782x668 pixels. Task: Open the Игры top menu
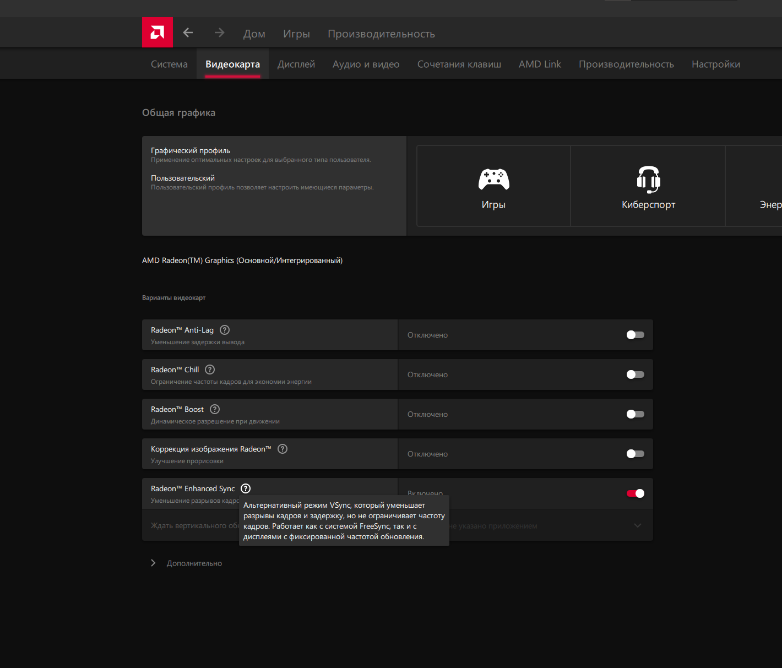point(296,34)
